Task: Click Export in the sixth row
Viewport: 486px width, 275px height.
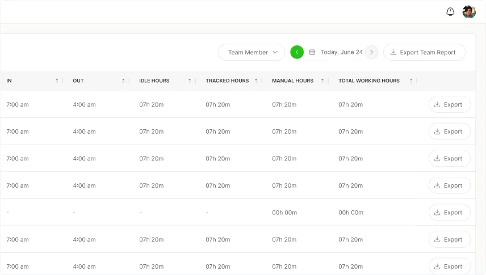Action: [449, 239]
